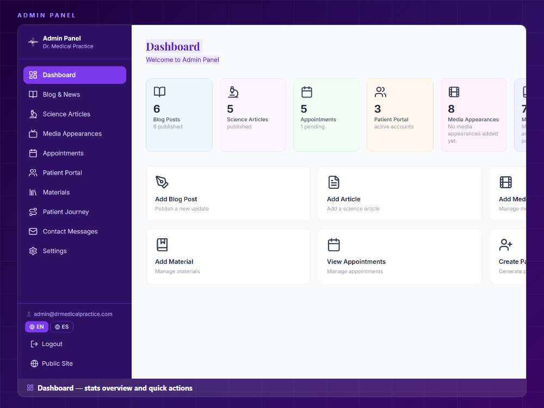Click Add Article quick action
The image size is (544, 408).
[400, 194]
